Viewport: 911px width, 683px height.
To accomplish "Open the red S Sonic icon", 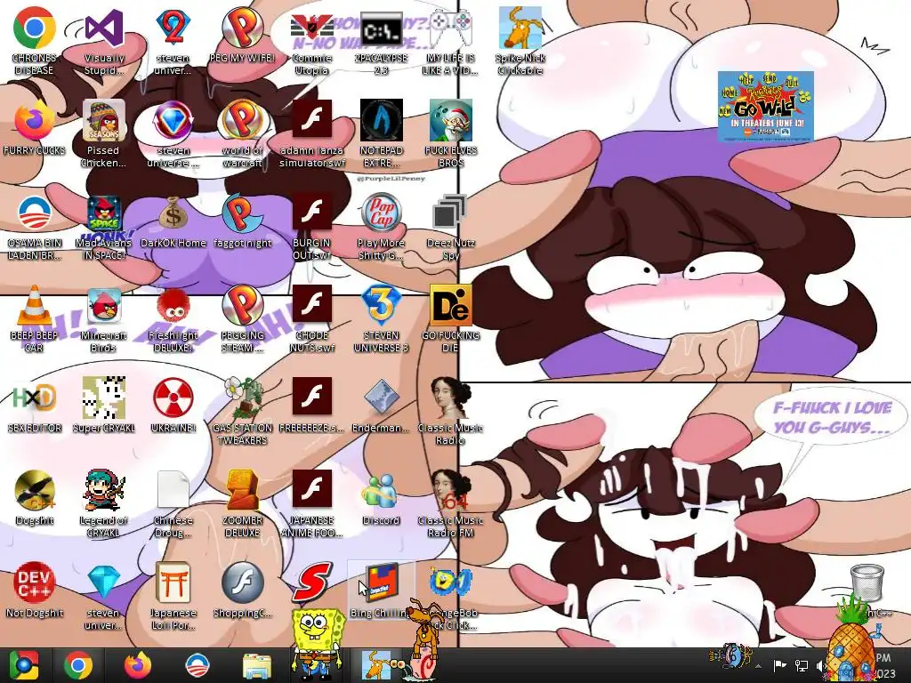I will click(x=311, y=583).
